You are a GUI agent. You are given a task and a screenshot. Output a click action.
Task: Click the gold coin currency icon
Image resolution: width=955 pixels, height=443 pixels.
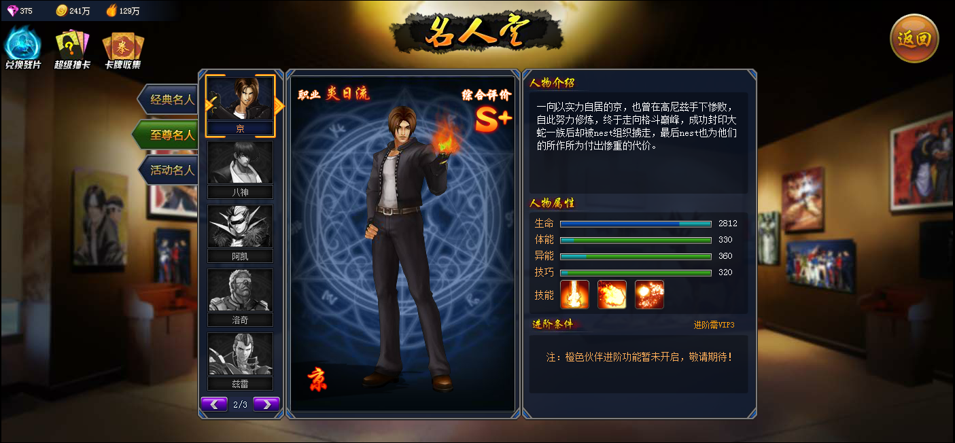coord(61,10)
